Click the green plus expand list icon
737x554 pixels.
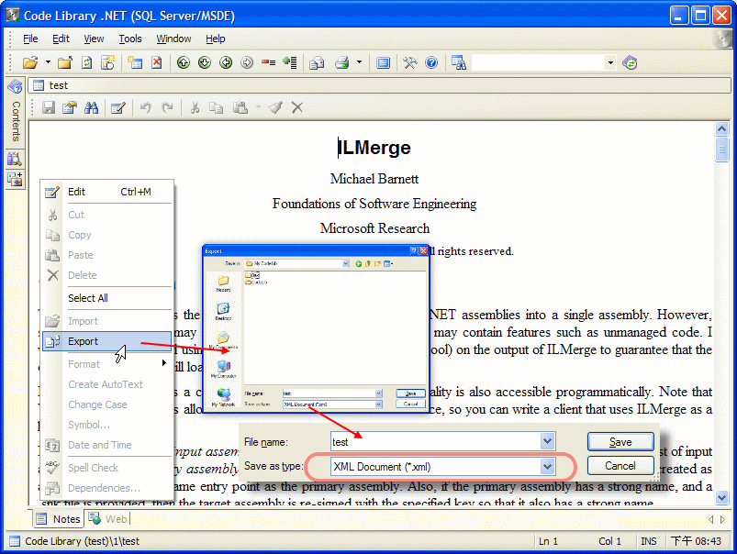point(290,62)
